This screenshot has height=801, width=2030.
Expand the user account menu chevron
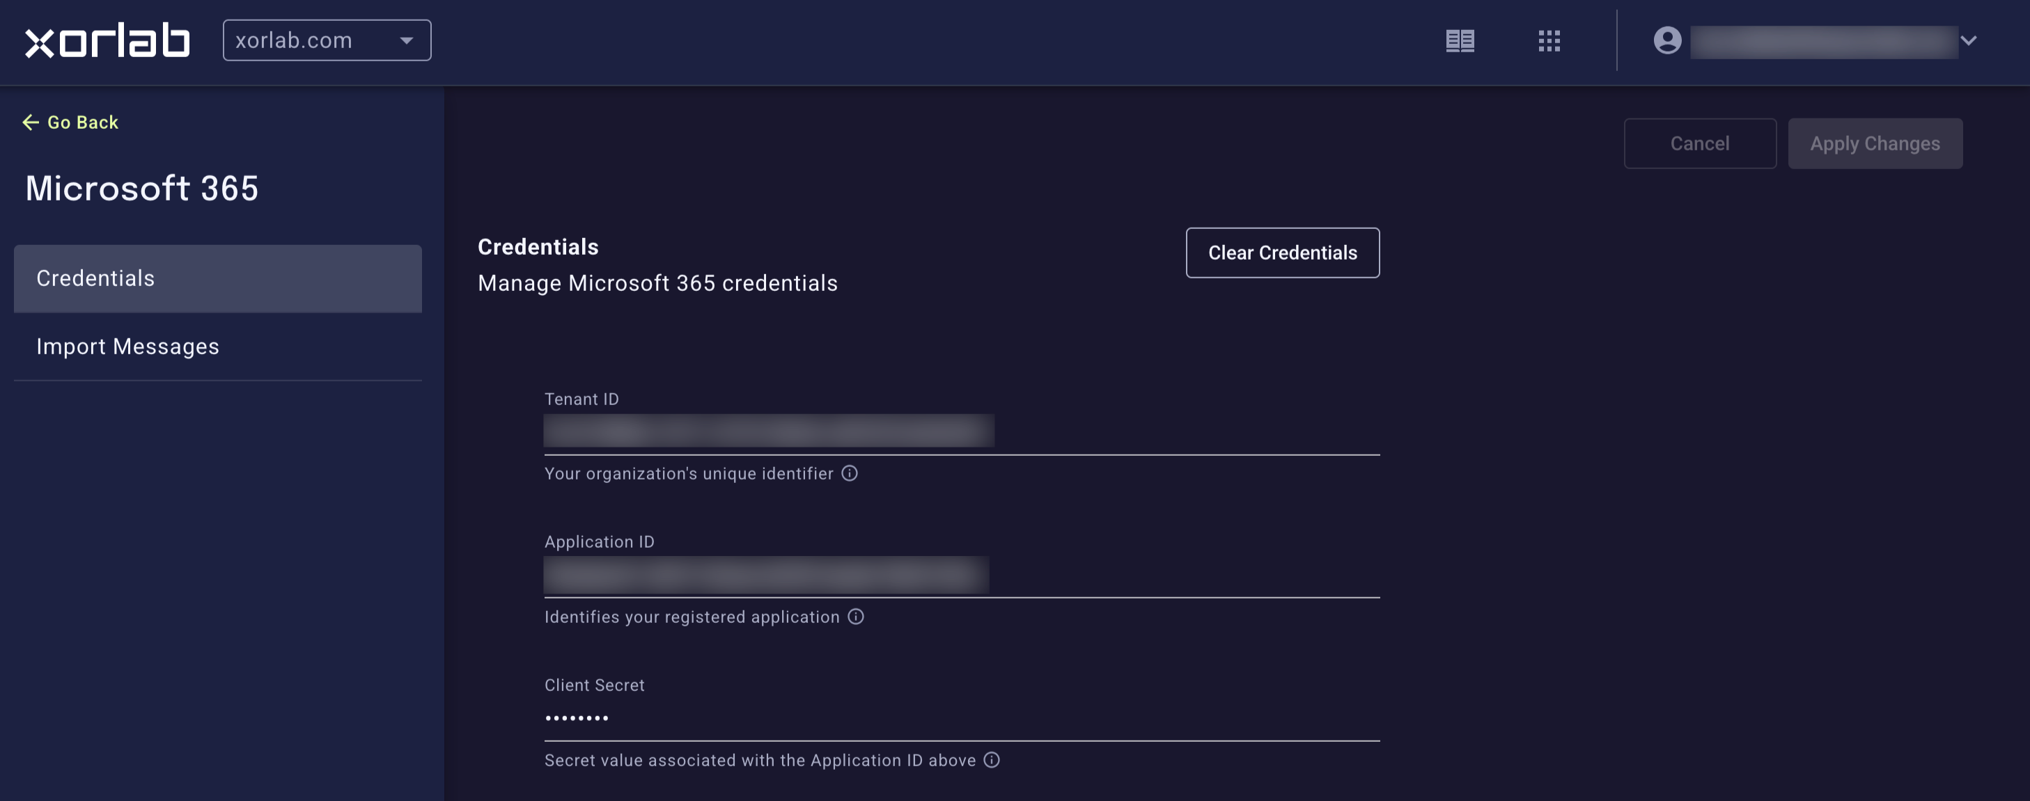tap(1968, 41)
